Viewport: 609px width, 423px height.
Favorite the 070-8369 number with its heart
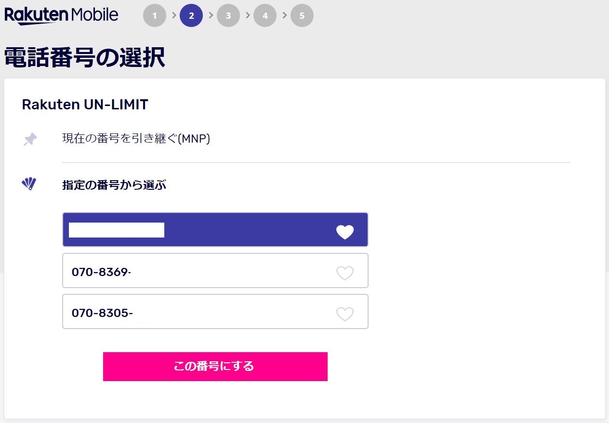[345, 273]
